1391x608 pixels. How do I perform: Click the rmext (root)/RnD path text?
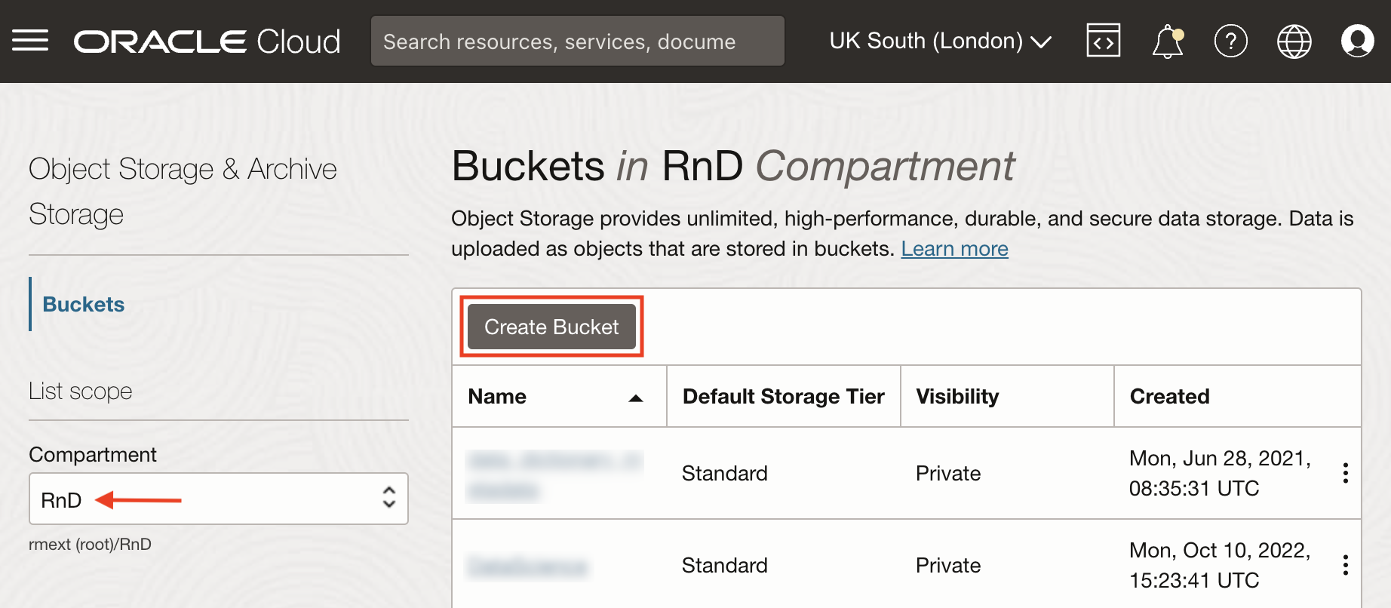90,544
